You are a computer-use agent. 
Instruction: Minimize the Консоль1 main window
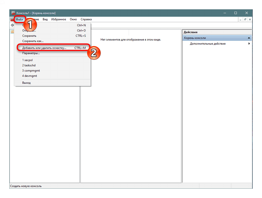click(x=225, y=13)
